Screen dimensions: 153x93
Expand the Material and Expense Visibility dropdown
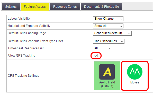tap(108, 26)
